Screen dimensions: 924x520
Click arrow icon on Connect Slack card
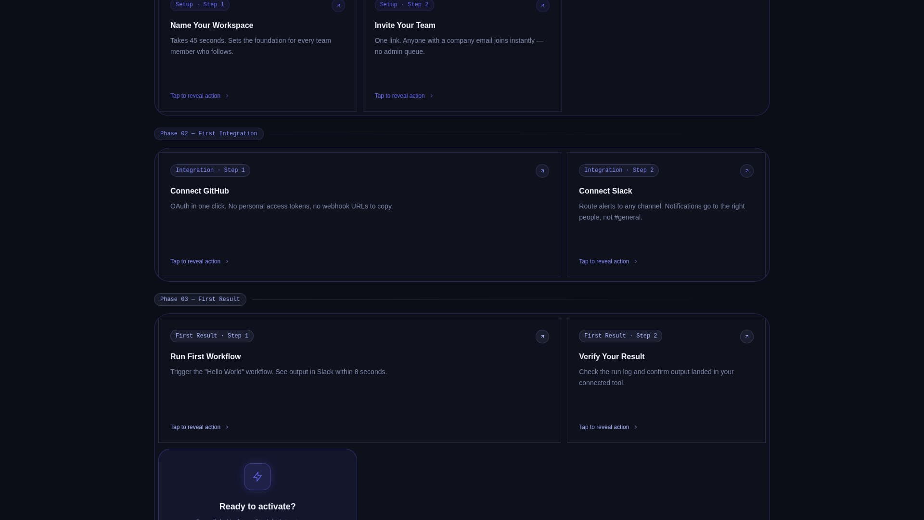[x=746, y=171]
